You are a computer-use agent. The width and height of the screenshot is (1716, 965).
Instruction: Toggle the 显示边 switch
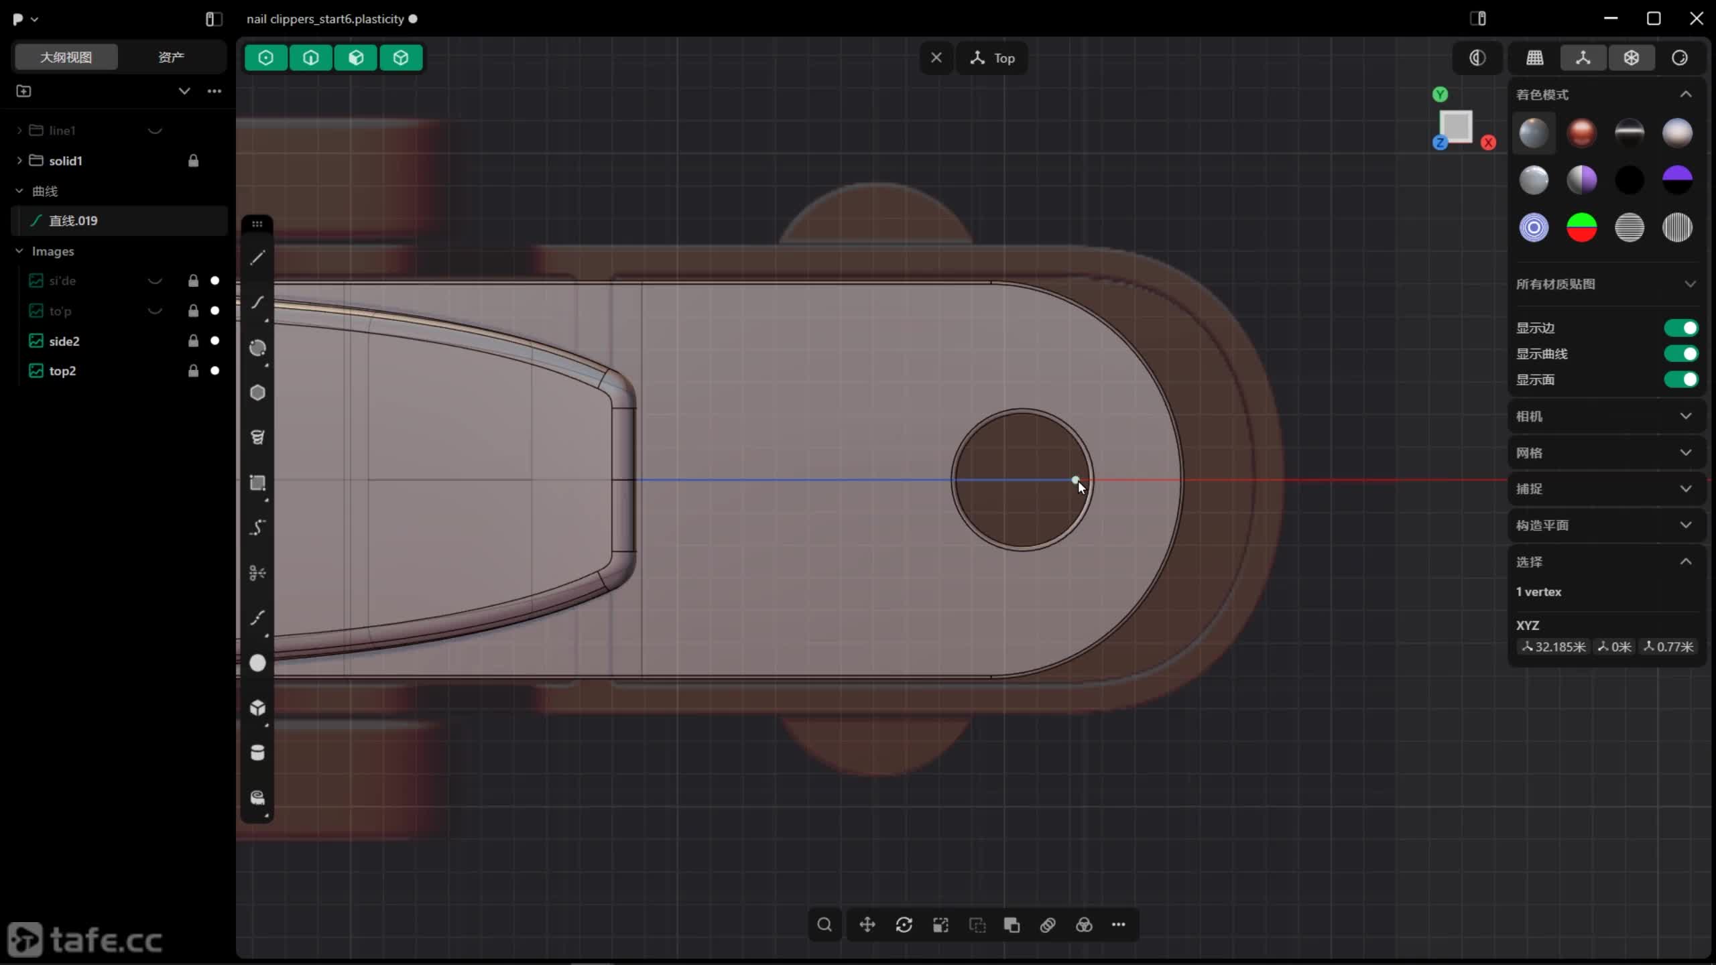pyautogui.click(x=1681, y=328)
